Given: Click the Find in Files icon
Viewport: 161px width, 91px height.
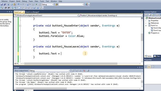Looking at the screenshot, I should click(56, 5).
